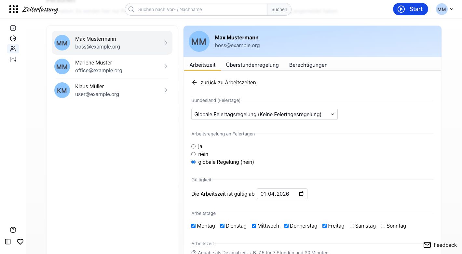The image size is (462, 254).
Task: Uncheck the Mittwoch checkbox
Action: pos(254,226)
